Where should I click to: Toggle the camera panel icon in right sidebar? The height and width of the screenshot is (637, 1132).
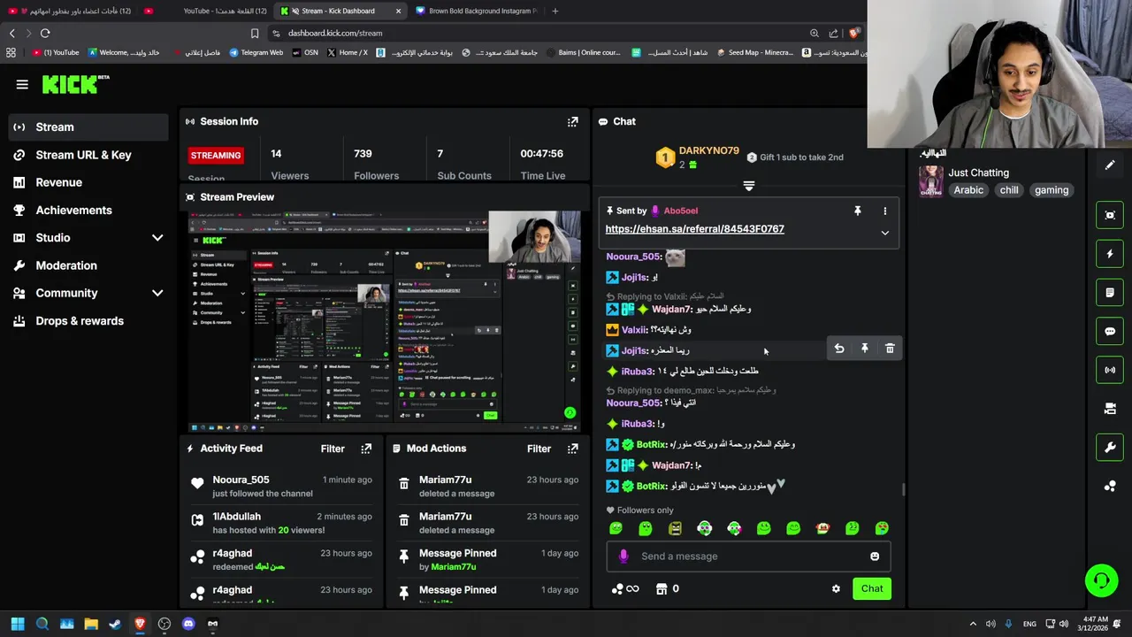click(x=1110, y=409)
